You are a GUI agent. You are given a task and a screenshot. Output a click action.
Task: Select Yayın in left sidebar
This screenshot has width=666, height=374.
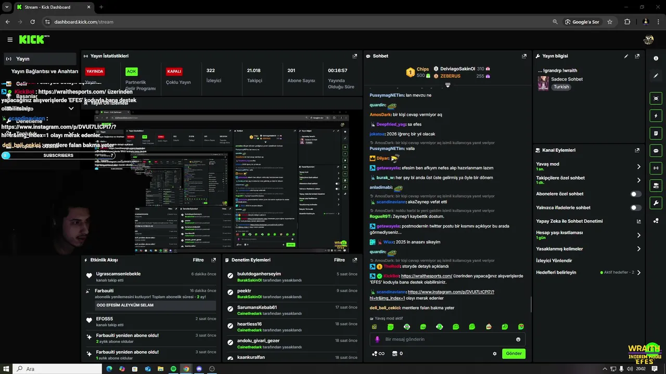39,59
